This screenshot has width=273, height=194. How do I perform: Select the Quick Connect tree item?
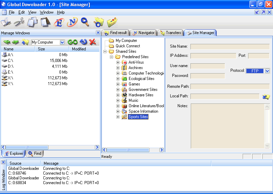128,46
